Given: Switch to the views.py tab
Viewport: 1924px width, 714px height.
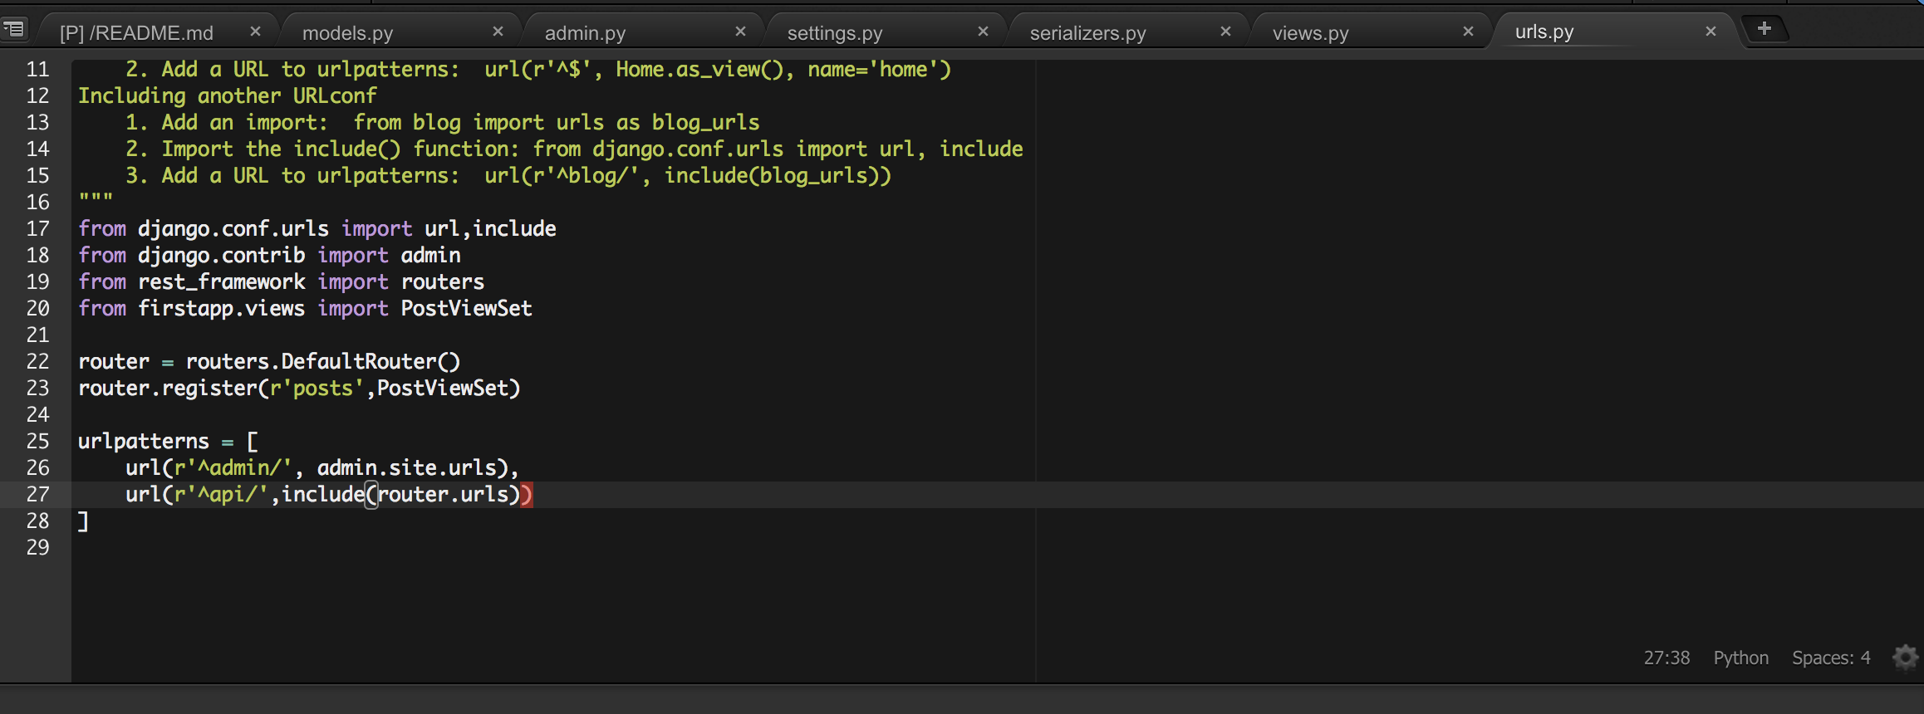Looking at the screenshot, I should pyautogui.click(x=1310, y=33).
